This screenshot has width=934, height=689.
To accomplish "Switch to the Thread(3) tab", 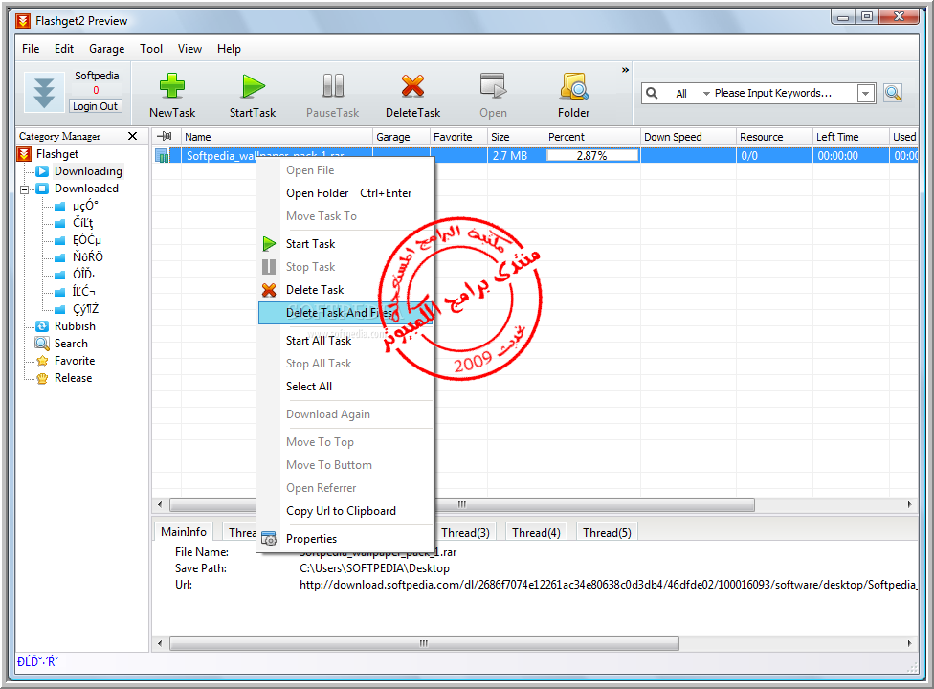I will (x=465, y=532).
